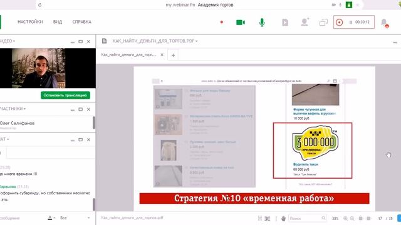Screen dimensions: 401x225
Task: Maximize the chat panel
Action: [x=81, y=139]
